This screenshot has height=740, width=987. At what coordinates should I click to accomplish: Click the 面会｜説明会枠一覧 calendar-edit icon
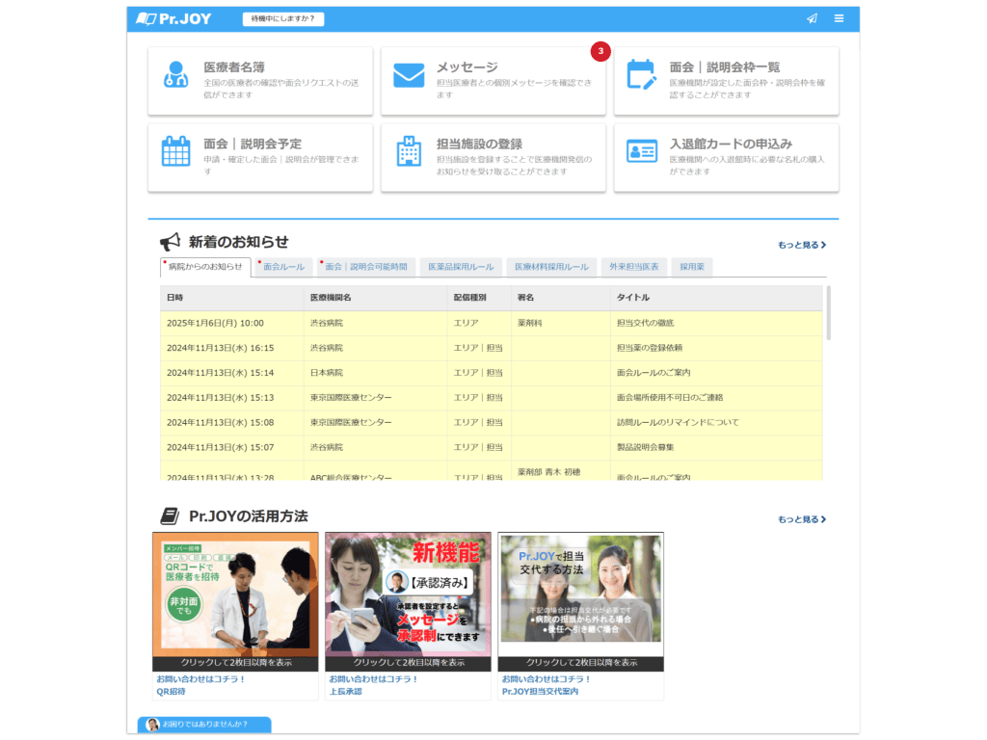[642, 75]
